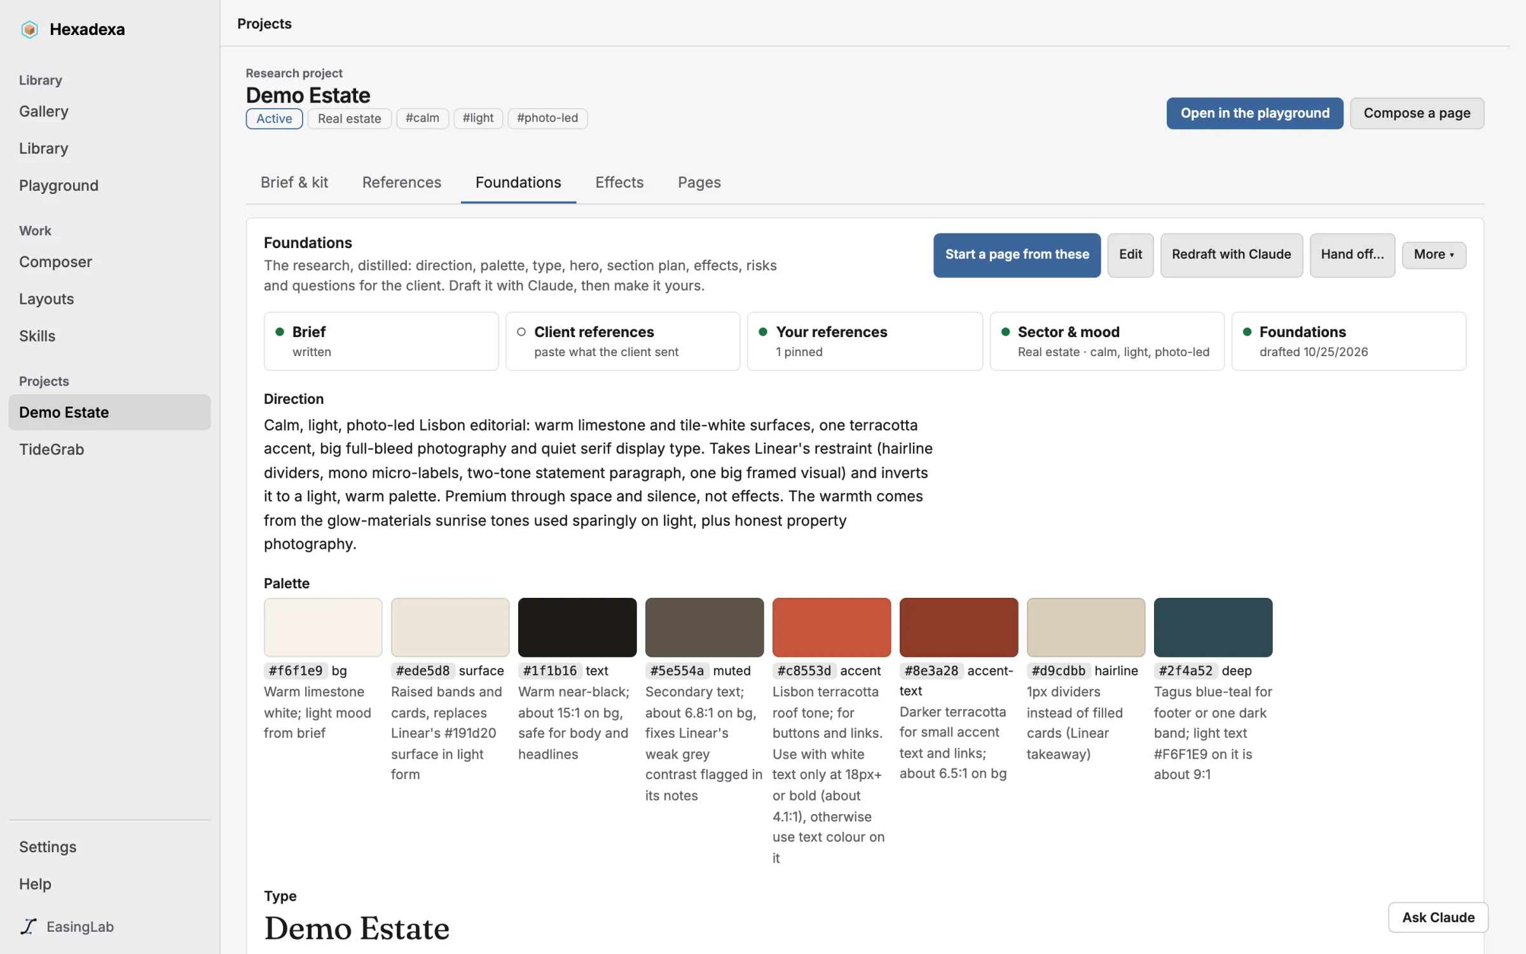
Task: Click the Edit button
Action: [1130, 254]
